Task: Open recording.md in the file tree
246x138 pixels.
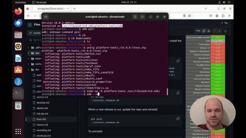Action: [x=43, y=130]
